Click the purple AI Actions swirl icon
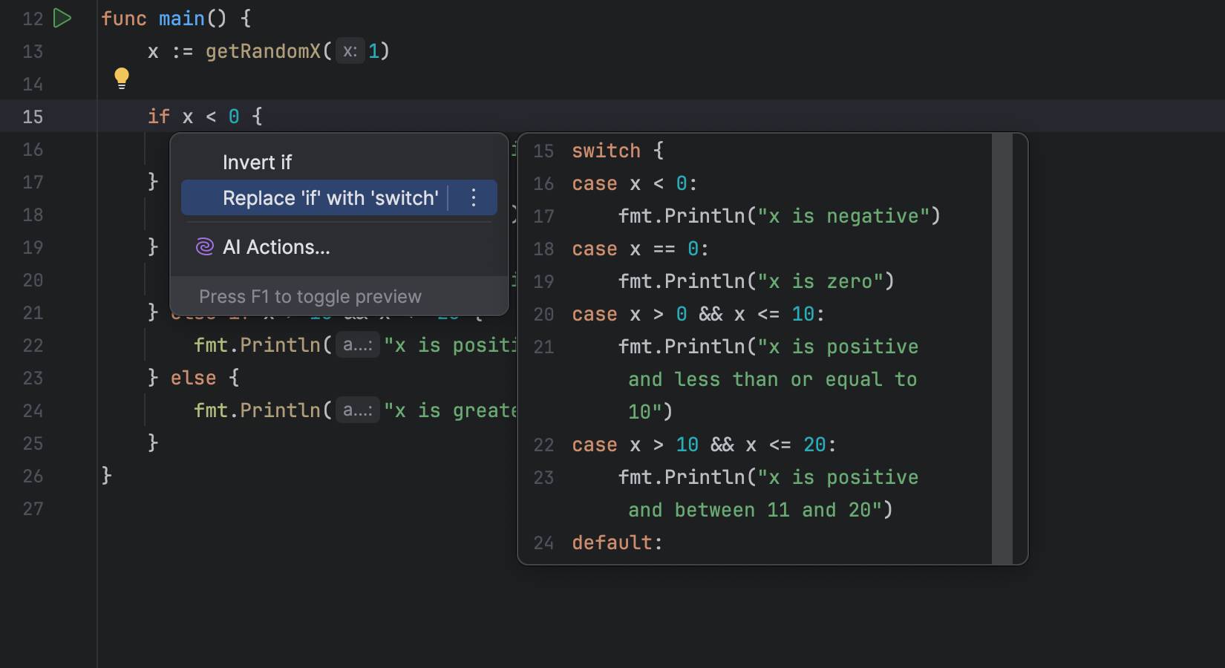1225x668 pixels. click(204, 246)
